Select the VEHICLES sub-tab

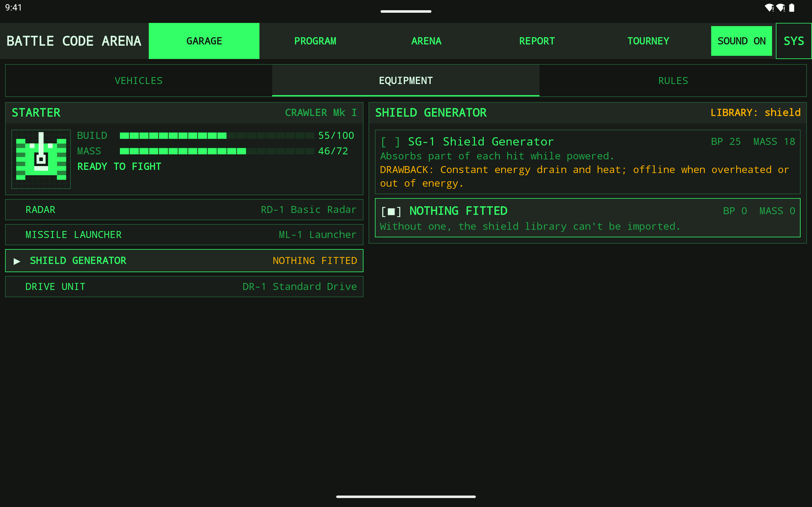point(139,80)
